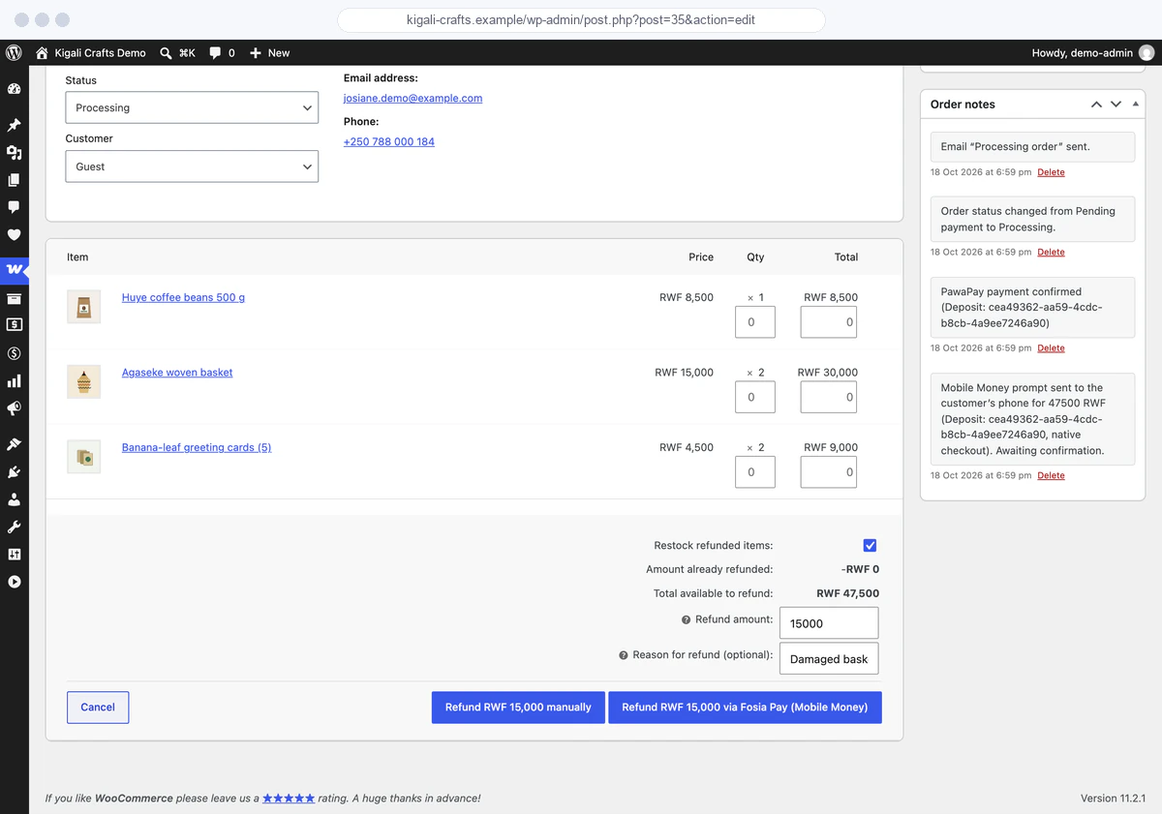Open the New content menu
Viewport: 1162px width, 814px height.
269,53
